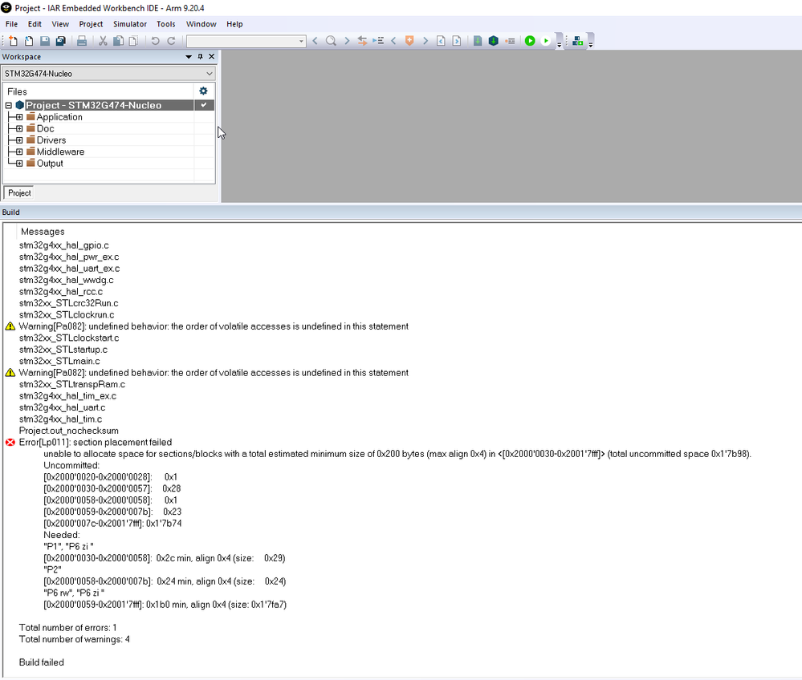The width and height of the screenshot is (802, 680).
Task: Click the Save All toolbar icon
Action: [x=61, y=41]
